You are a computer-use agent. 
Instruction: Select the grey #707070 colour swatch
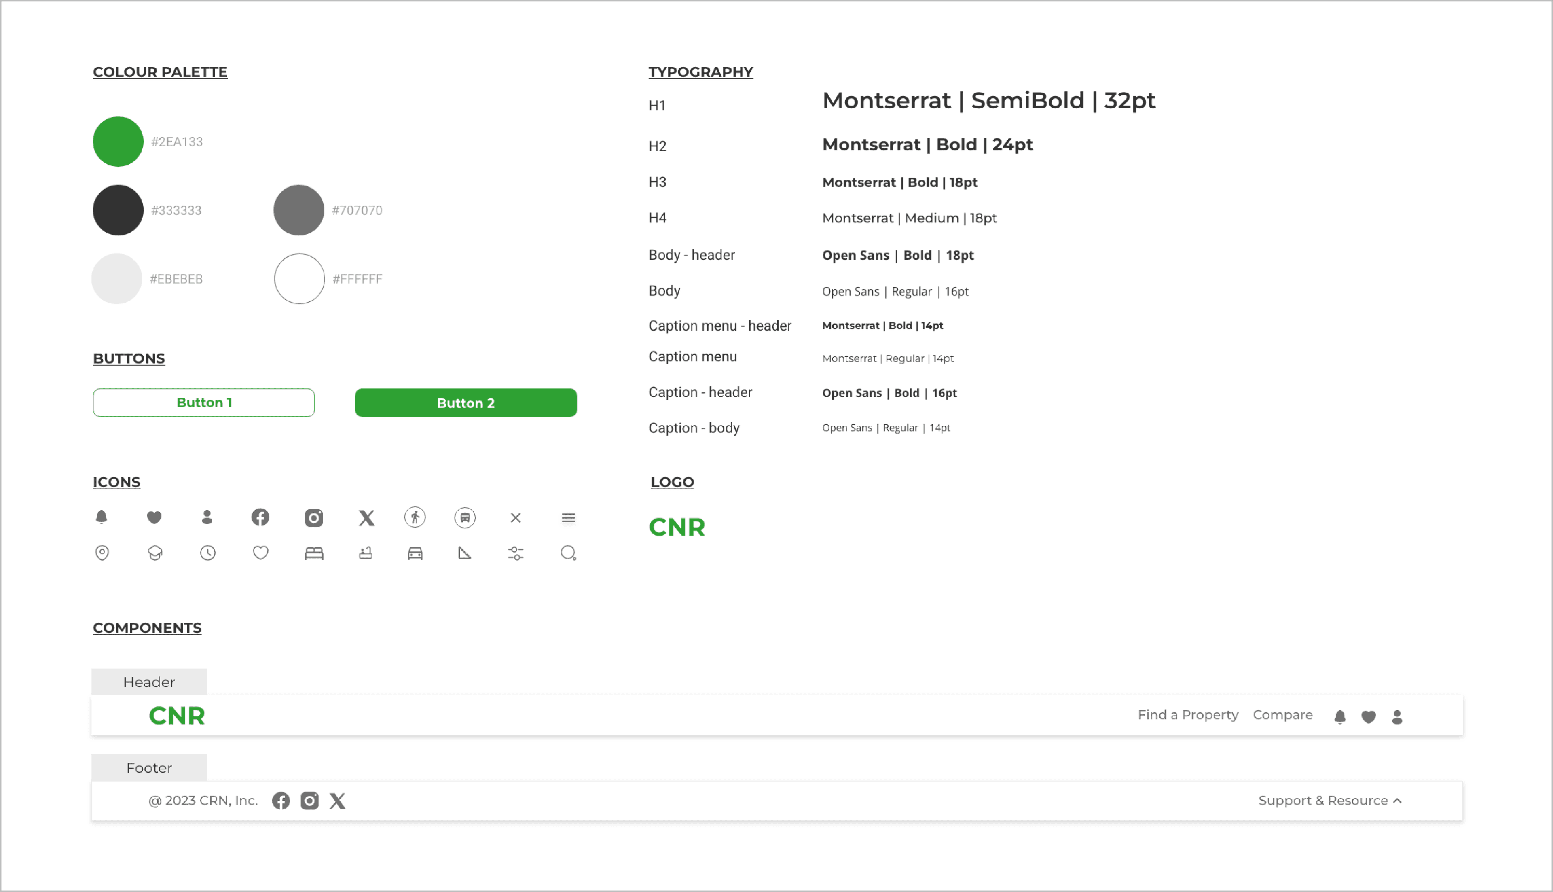[x=299, y=210]
